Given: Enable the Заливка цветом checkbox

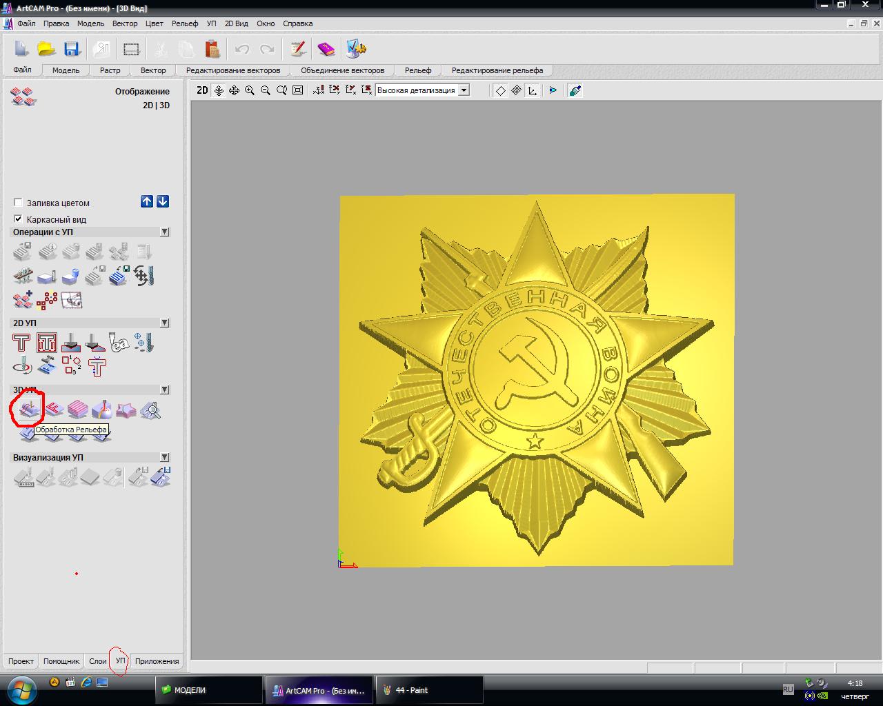Looking at the screenshot, I should tap(19, 203).
